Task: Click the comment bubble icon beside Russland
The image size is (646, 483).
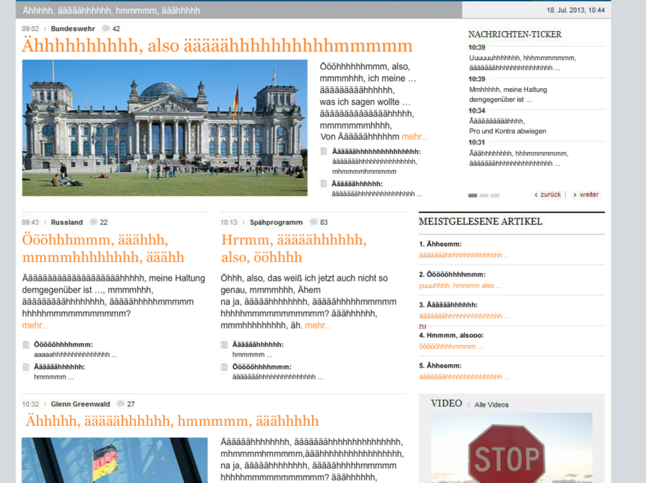Action: (94, 222)
